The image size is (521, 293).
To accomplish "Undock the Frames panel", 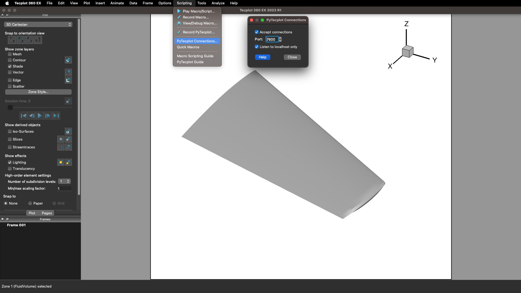I will click(x=7, y=219).
